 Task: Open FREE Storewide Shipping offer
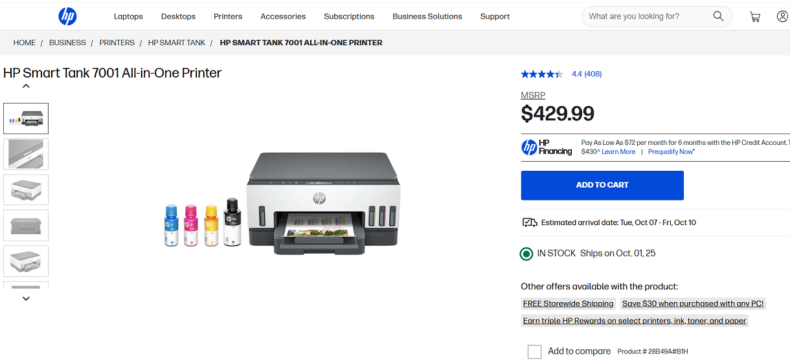(x=568, y=303)
